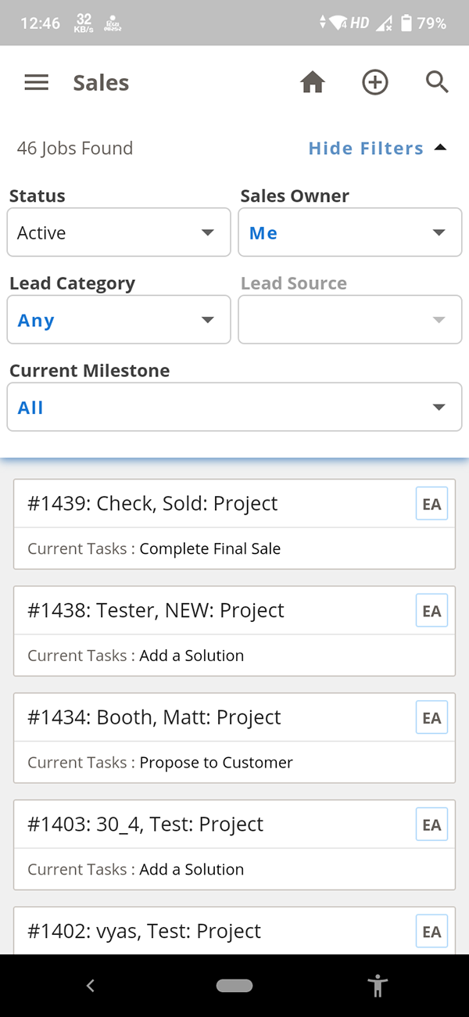Tap Add a Solution task for #1438
This screenshot has width=469, height=1017.
point(192,656)
